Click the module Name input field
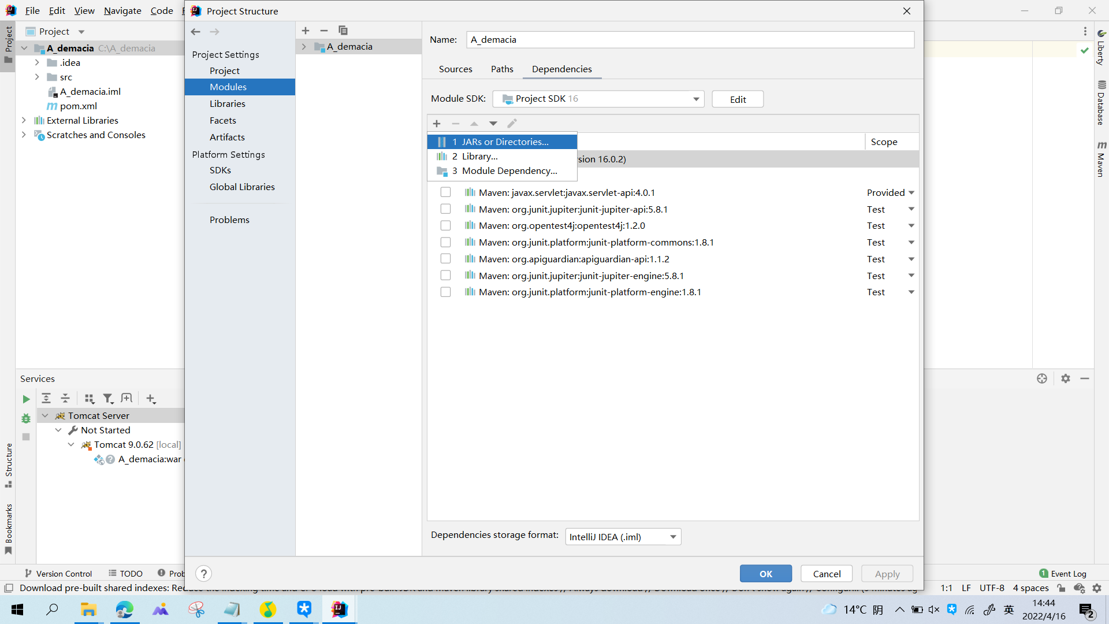The image size is (1109, 624). point(690,39)
